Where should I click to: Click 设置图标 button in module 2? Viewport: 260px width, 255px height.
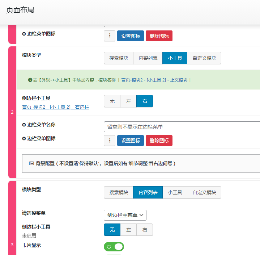tap(131, 141)
